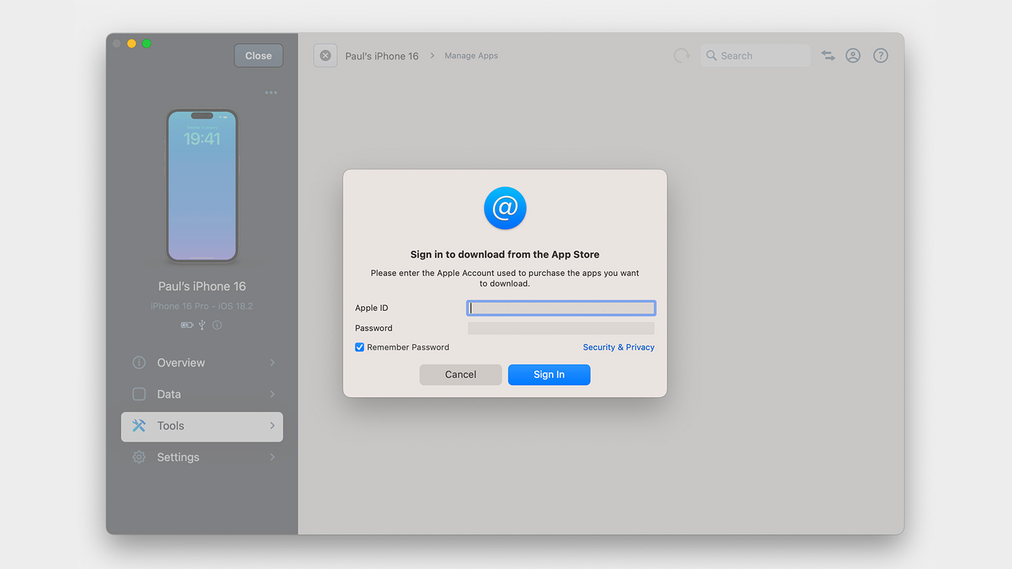
Task: Expand the Settings chevron in sidebar
Action: (273, 457)
